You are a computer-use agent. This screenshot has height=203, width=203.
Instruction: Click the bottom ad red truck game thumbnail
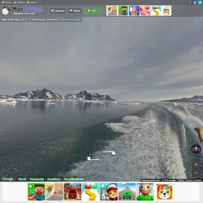73,192
